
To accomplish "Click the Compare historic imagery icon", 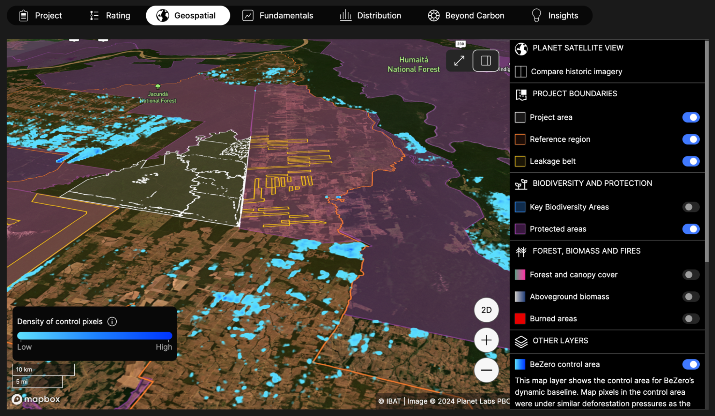I will [521, 72].
